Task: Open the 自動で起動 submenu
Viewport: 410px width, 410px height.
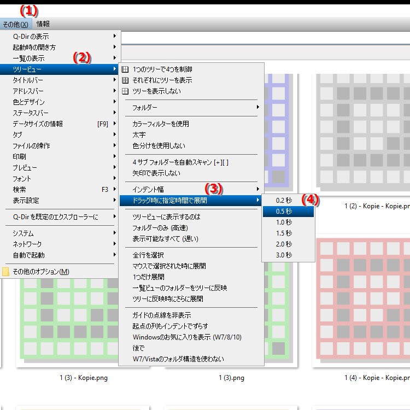Action: coord(59,255)
